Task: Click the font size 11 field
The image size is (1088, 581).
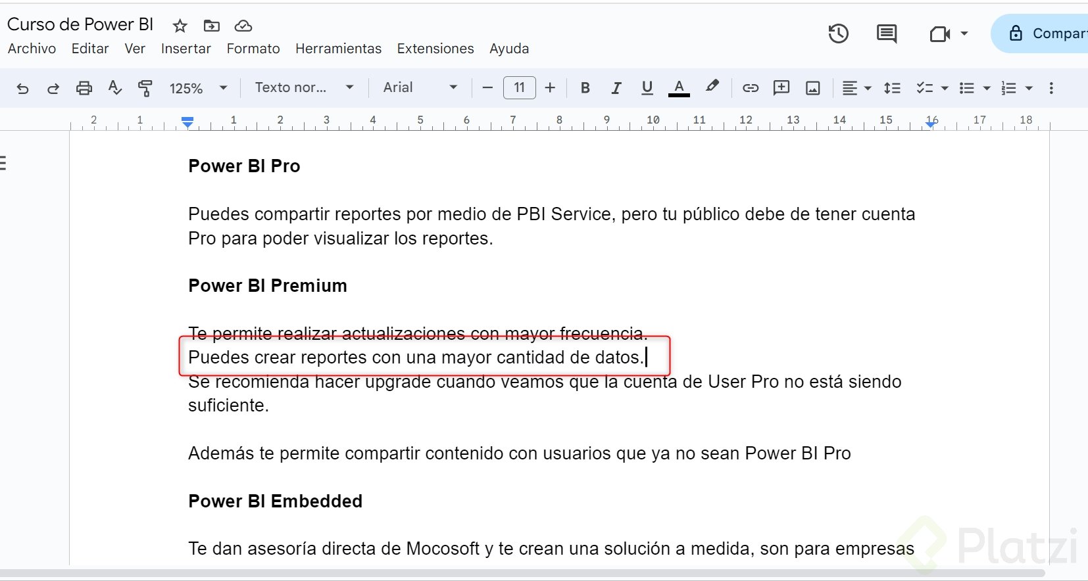Action: click(x=520, y=87)
